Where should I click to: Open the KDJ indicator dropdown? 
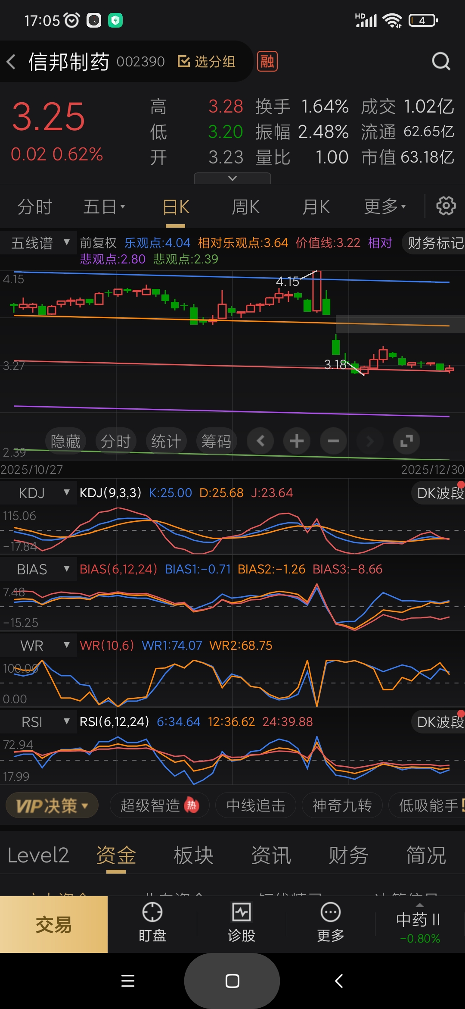[x=39, y=493]
